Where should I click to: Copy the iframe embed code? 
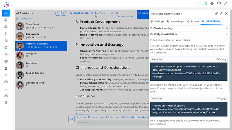click(222, 99)
